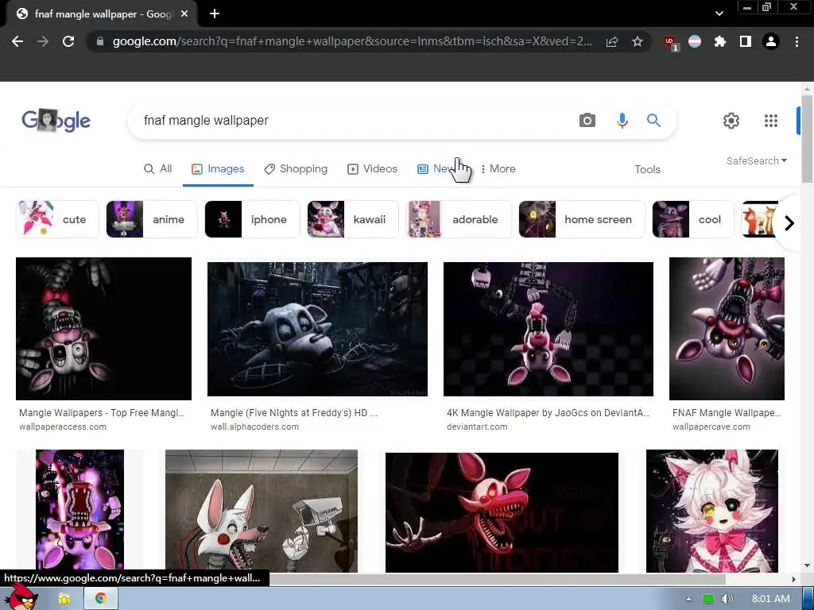The image size is (814, 610).
Task: View site information via the lock icon
Action: pyautogui.click(x=100, y=41)
